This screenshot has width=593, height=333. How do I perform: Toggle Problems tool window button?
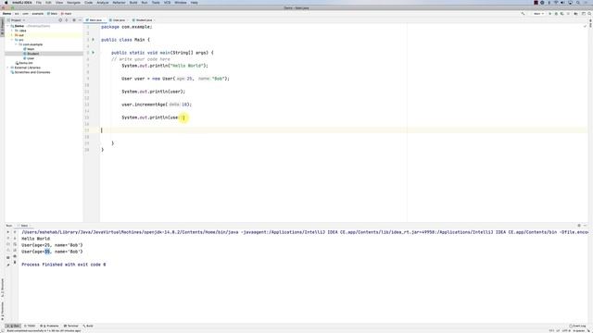pos(49,326)
